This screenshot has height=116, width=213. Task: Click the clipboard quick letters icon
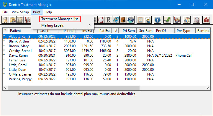[x=187, y=20]
